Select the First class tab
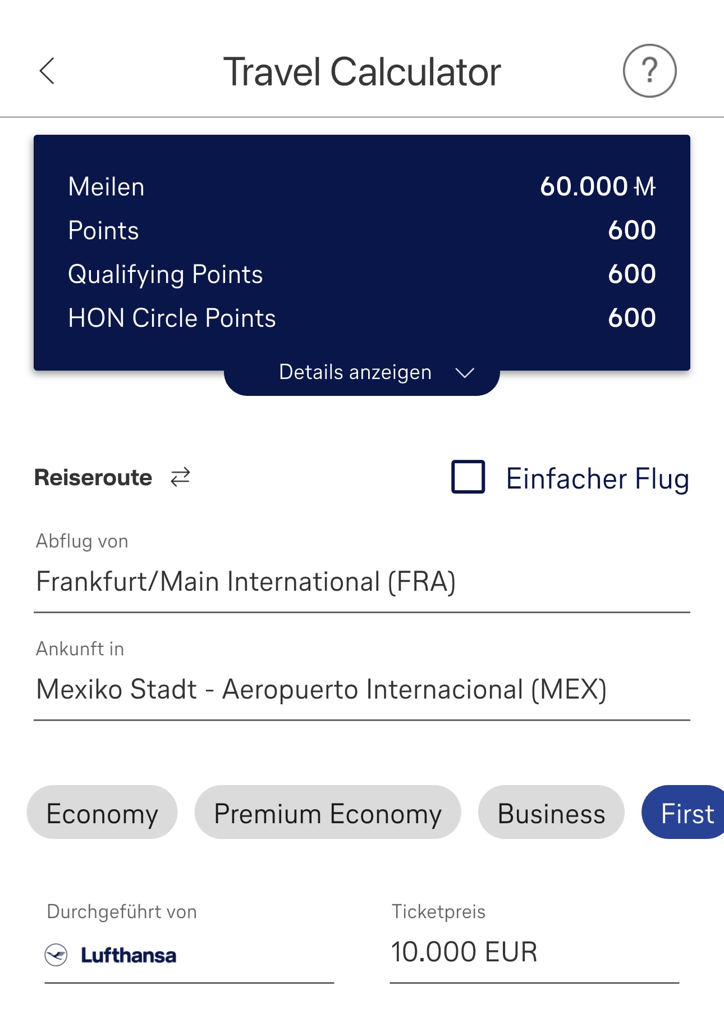The width and height of the screenshot is (724, 1031). tap(686, 813)
